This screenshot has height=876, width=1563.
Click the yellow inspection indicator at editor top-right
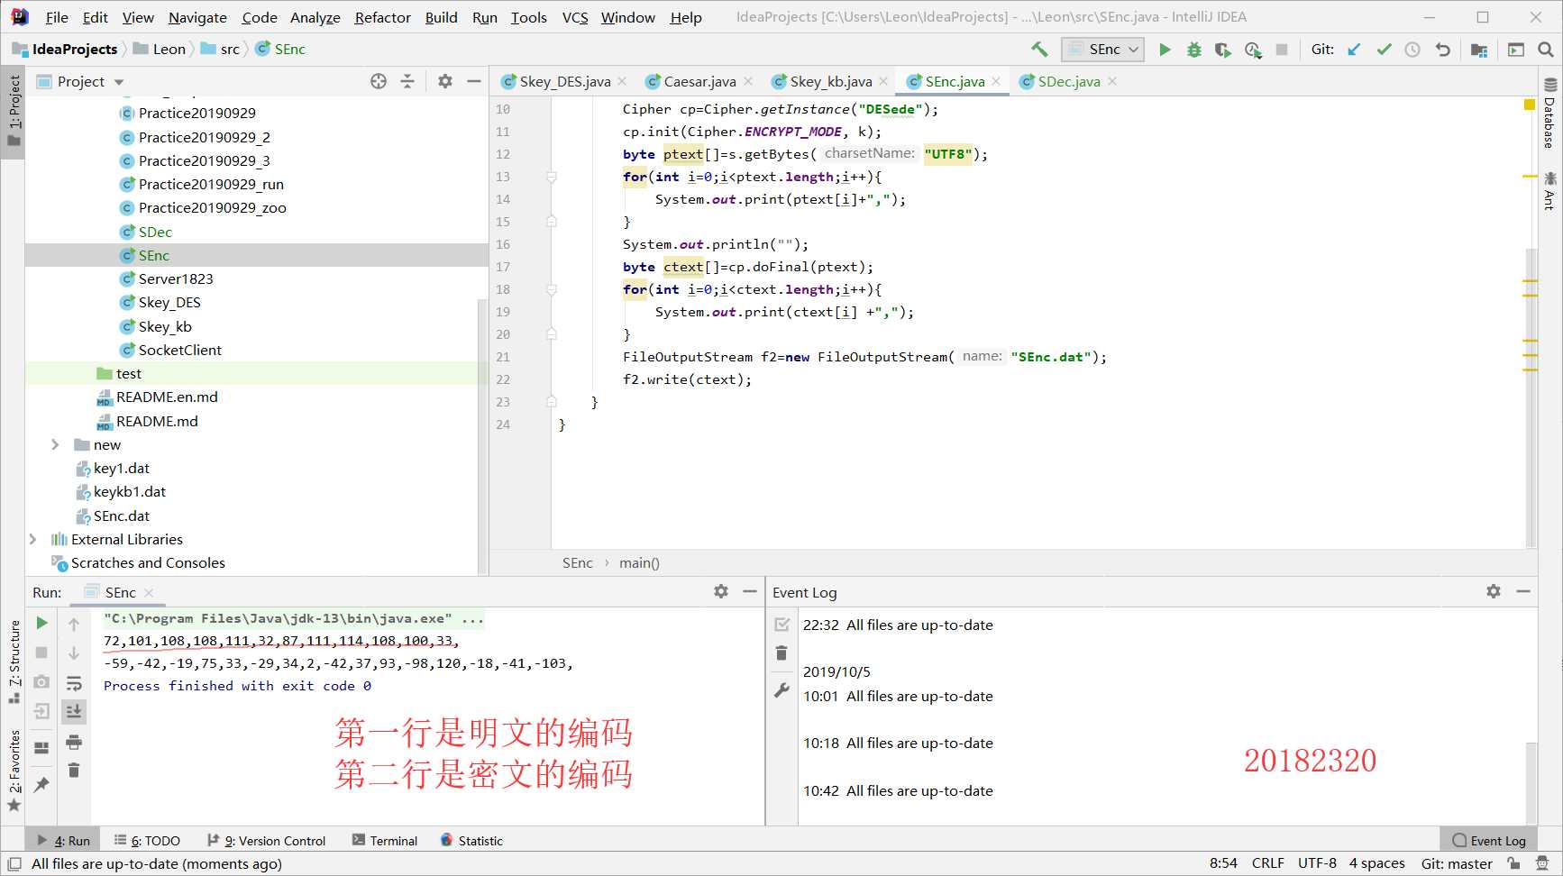1530,105
